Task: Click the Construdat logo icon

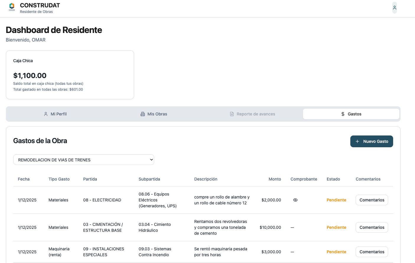Action: pyautogui.click(x=12, y=6)
